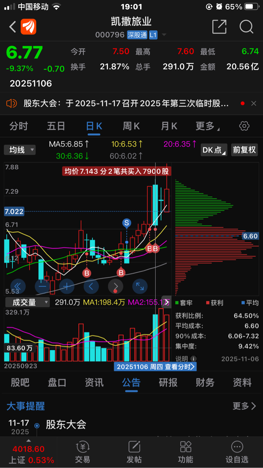Zoom in the chart with plus icon
Screen dimensions: 263x468
[67, 286]
